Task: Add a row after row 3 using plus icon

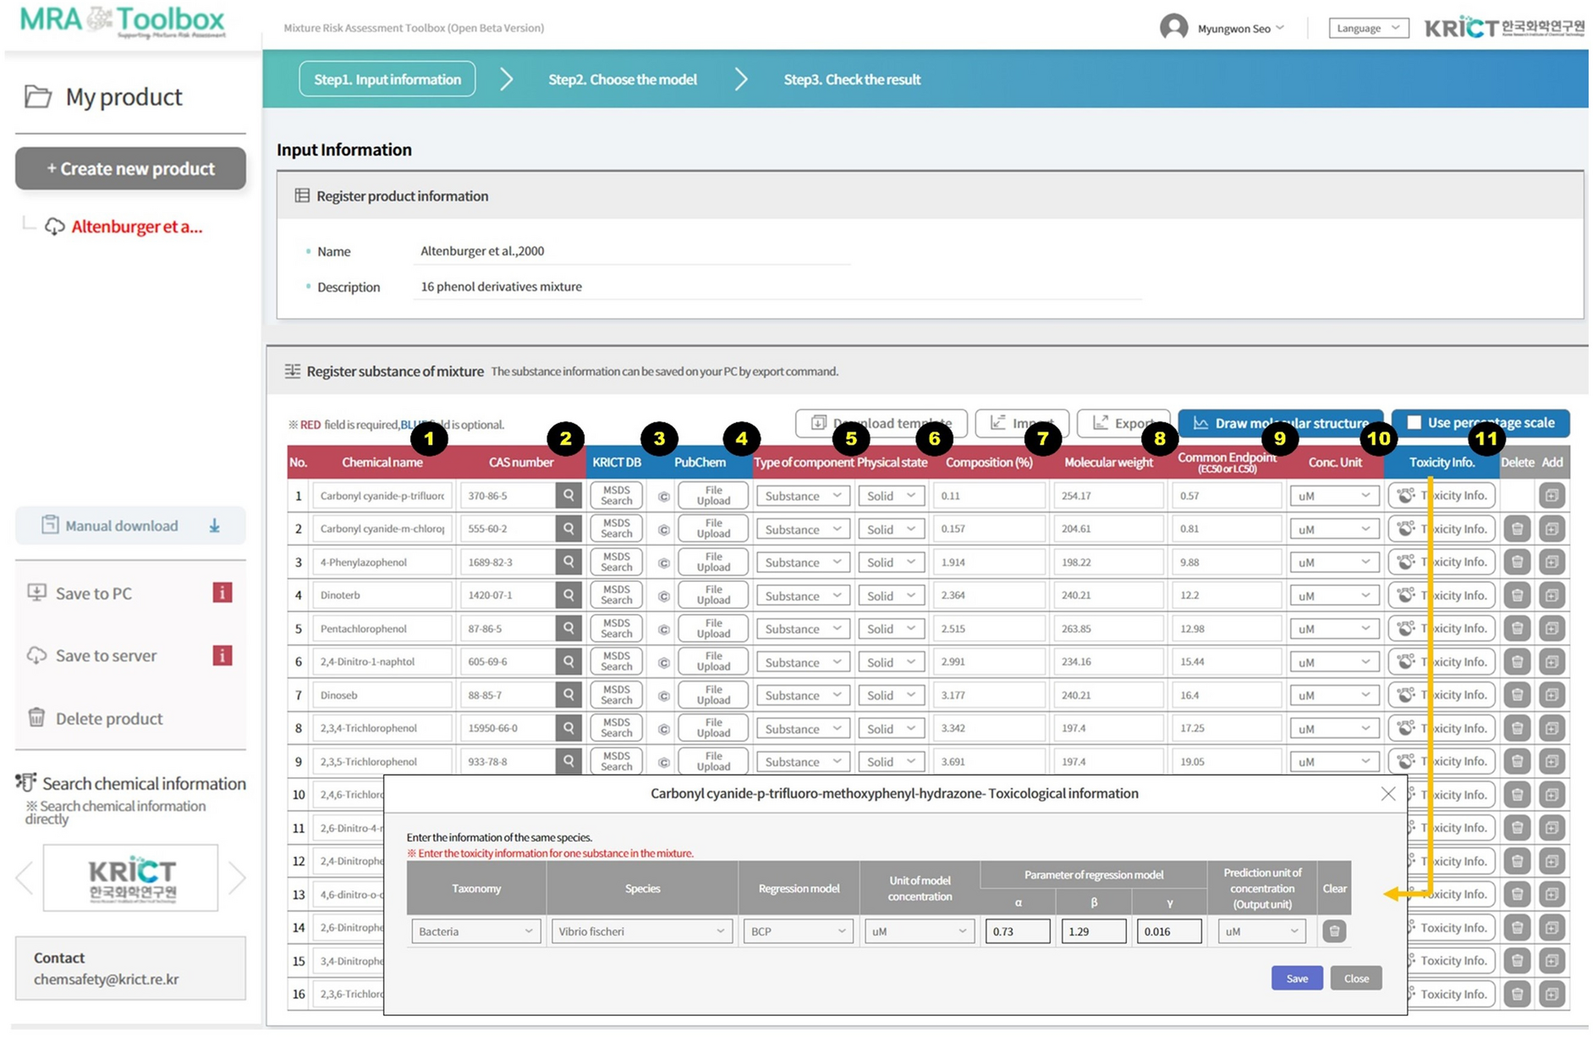Action: coord(1552,562)
